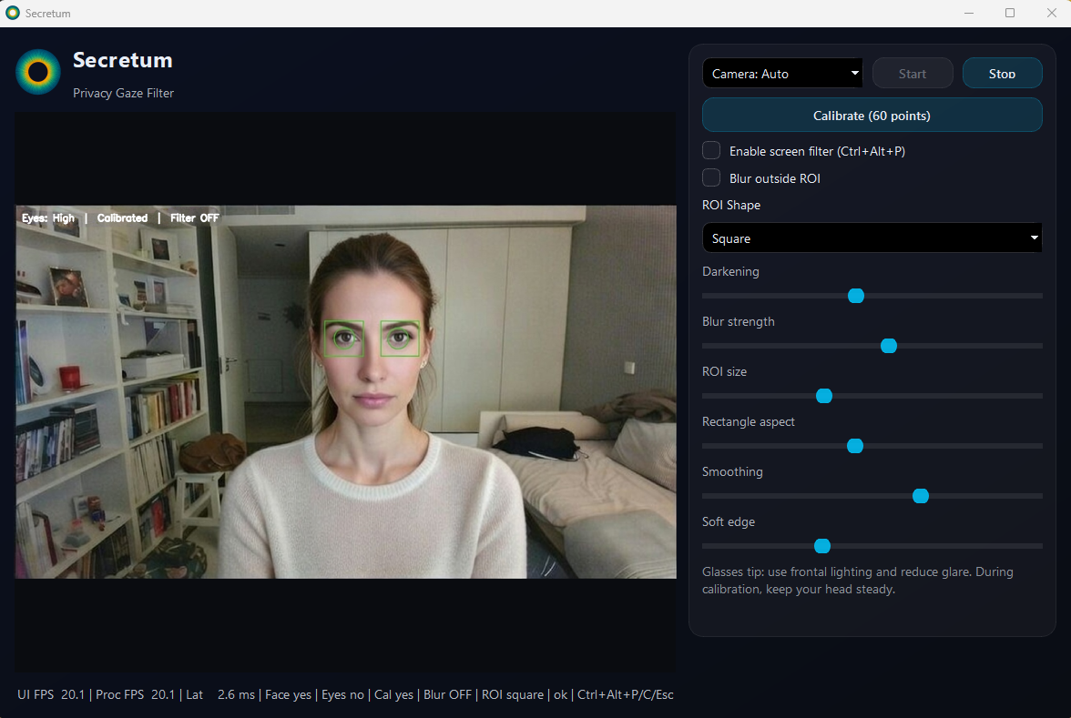Click the Calibrated overlay label
1071x718 pixels.
[x=123, y=218]
